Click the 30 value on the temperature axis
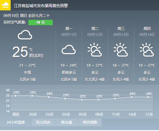Viewport: 159px width, 131px height. (8, 90)
